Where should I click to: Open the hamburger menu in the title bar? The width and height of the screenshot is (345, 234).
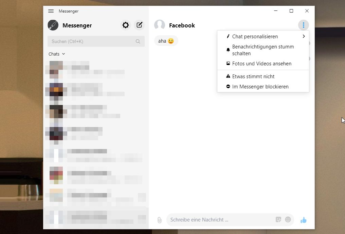(x=51, y=11)
